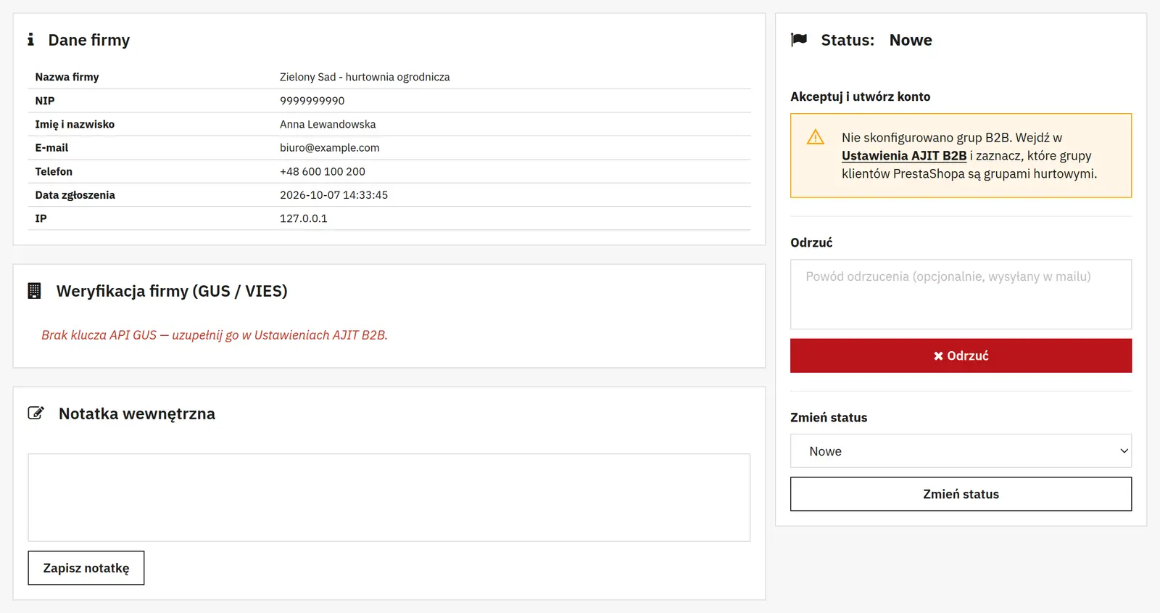1160x613 pixels.
Task: Click the Nazwa firmy row label
Action: (x=67, y=77)
